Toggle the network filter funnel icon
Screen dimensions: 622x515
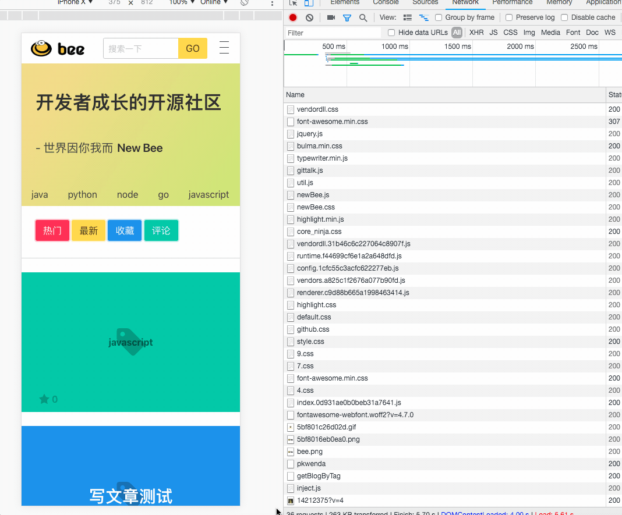(347, 18)
